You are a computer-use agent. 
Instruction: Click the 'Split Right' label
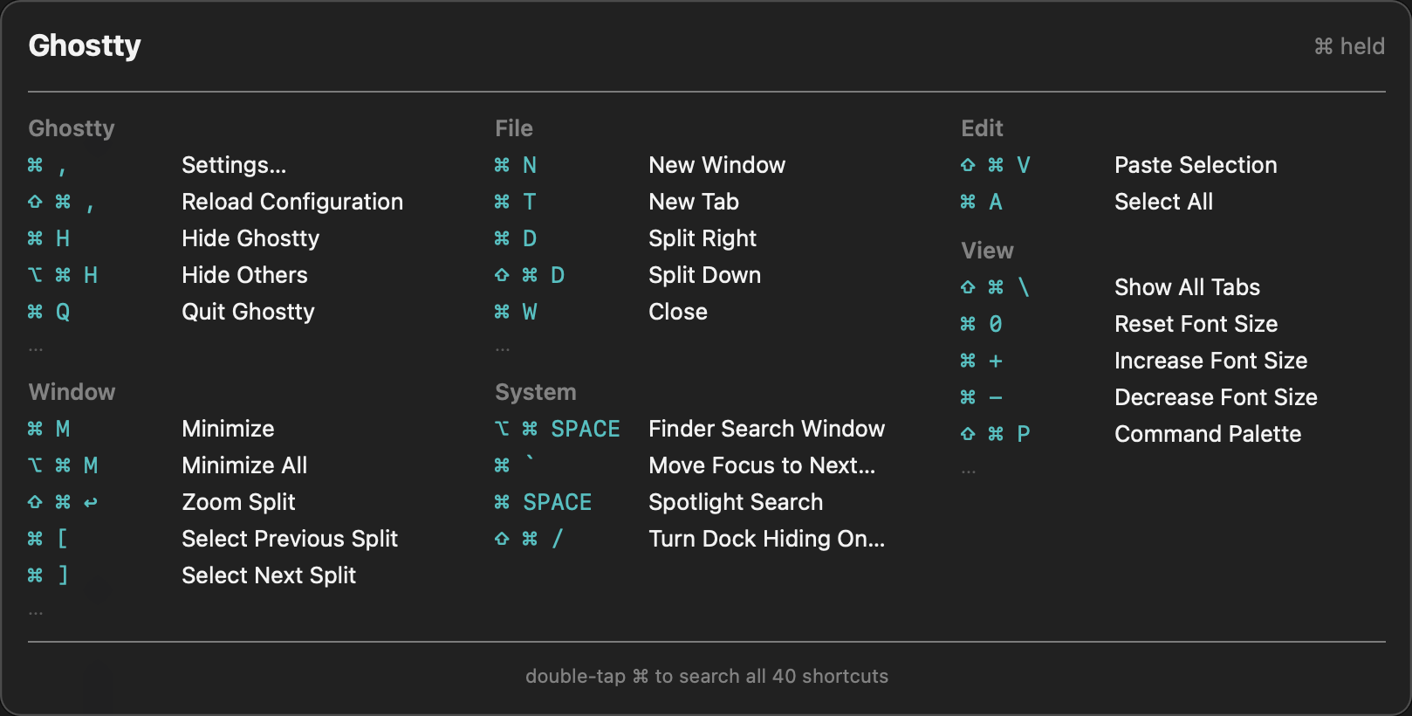click(703, 238)
